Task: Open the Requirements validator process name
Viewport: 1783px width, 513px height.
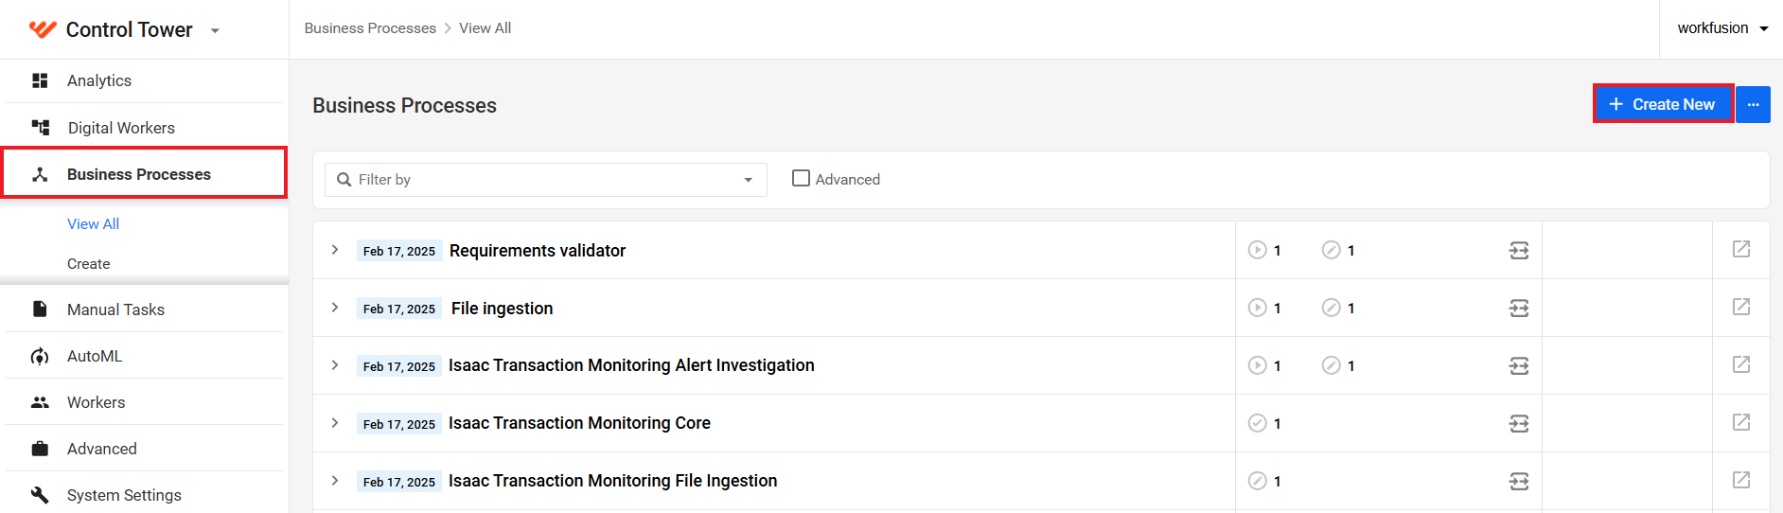Action: click(x=538, y=251)
